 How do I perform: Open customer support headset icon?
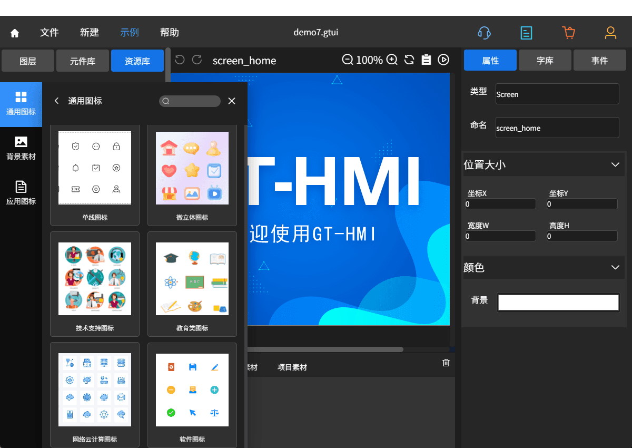(485, 33)
